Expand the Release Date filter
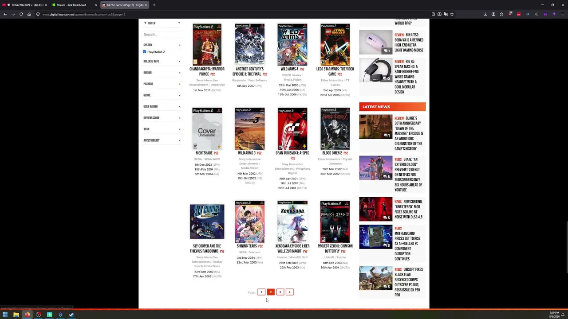Image resolution: width=568 pixels, height=319 pixels. [x=162, y=61]
